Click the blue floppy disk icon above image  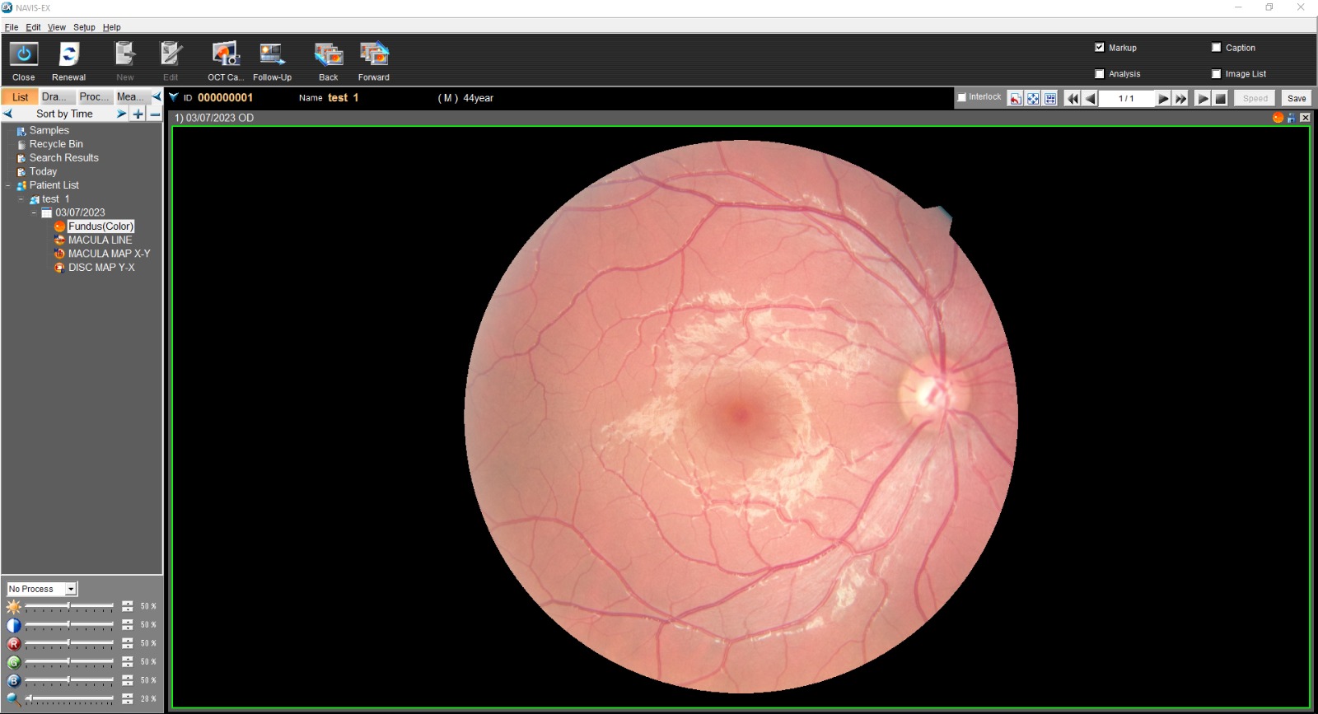(x=1292, y=118)
